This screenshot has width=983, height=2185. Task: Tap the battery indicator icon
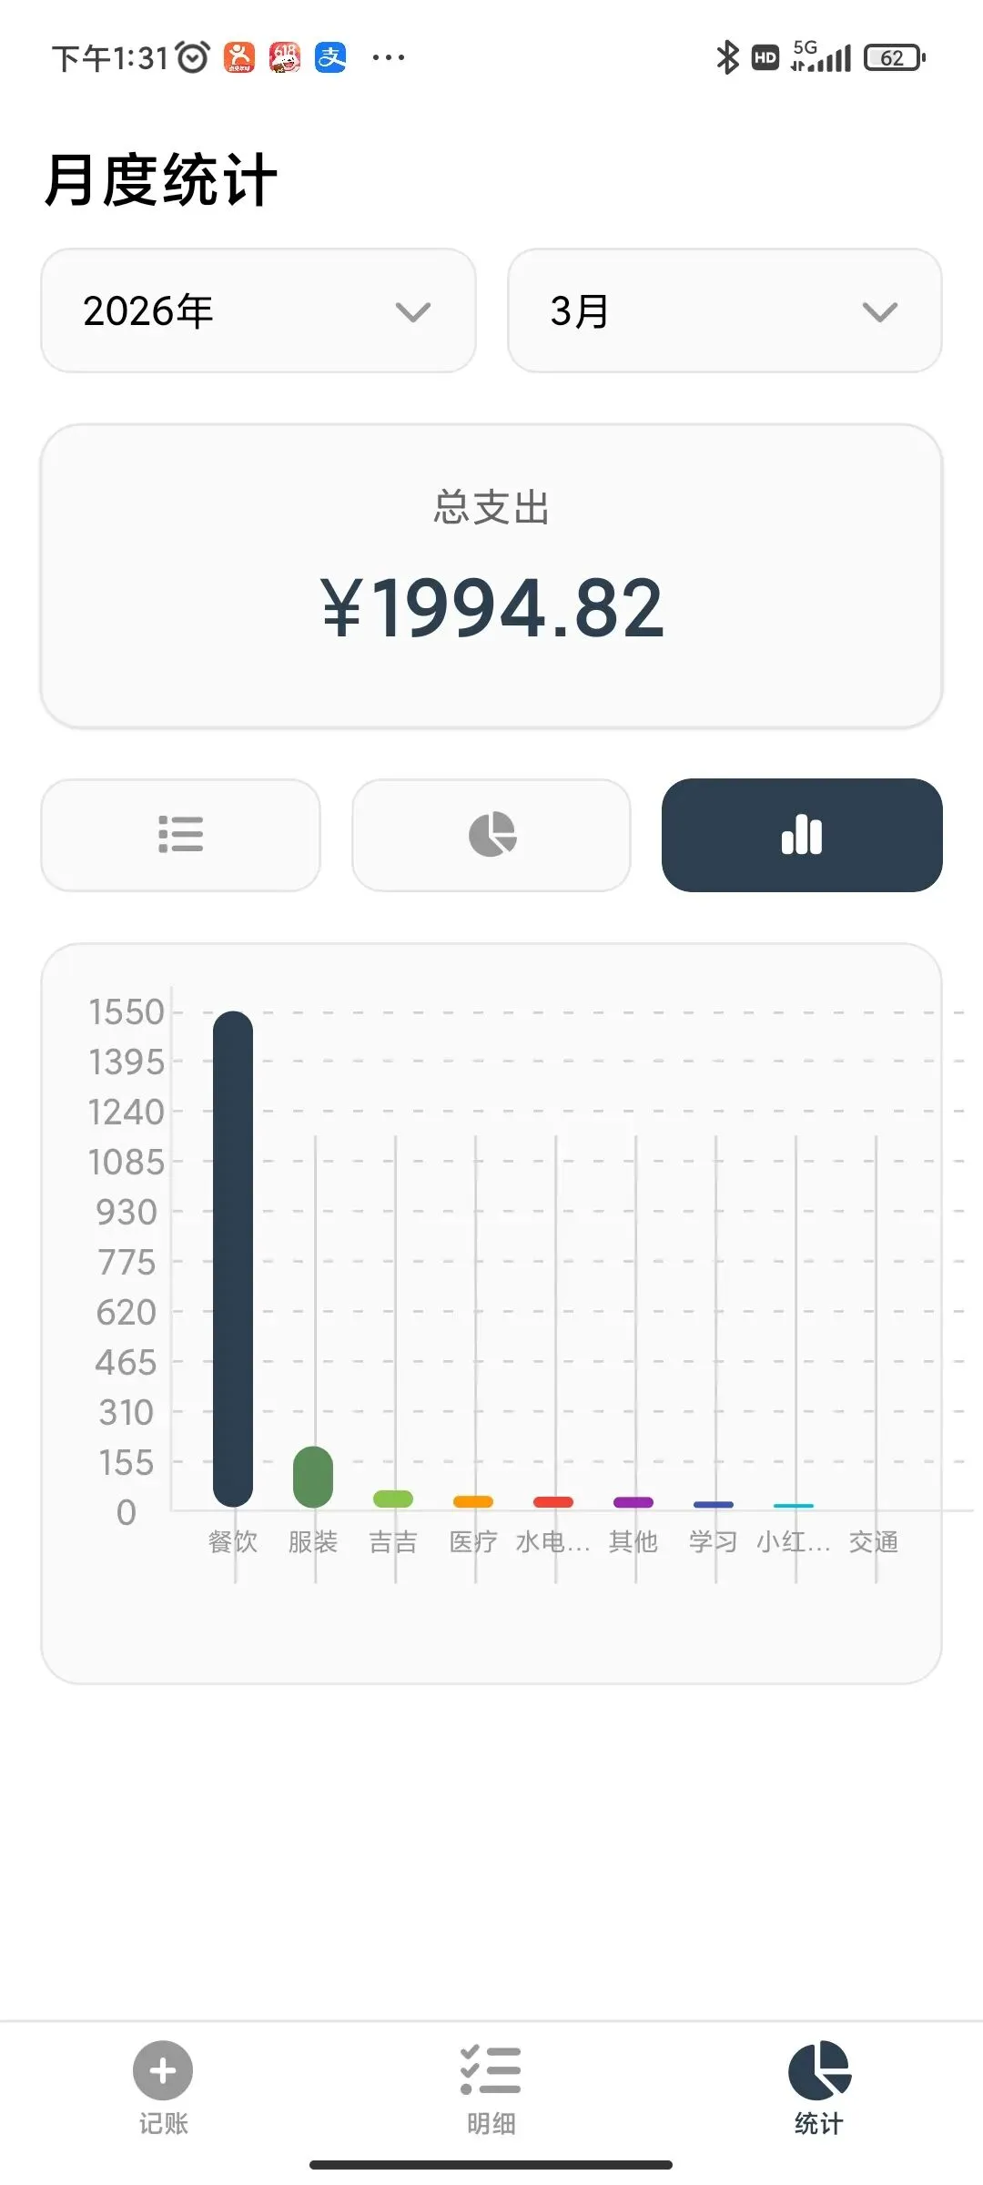(894, 57)
